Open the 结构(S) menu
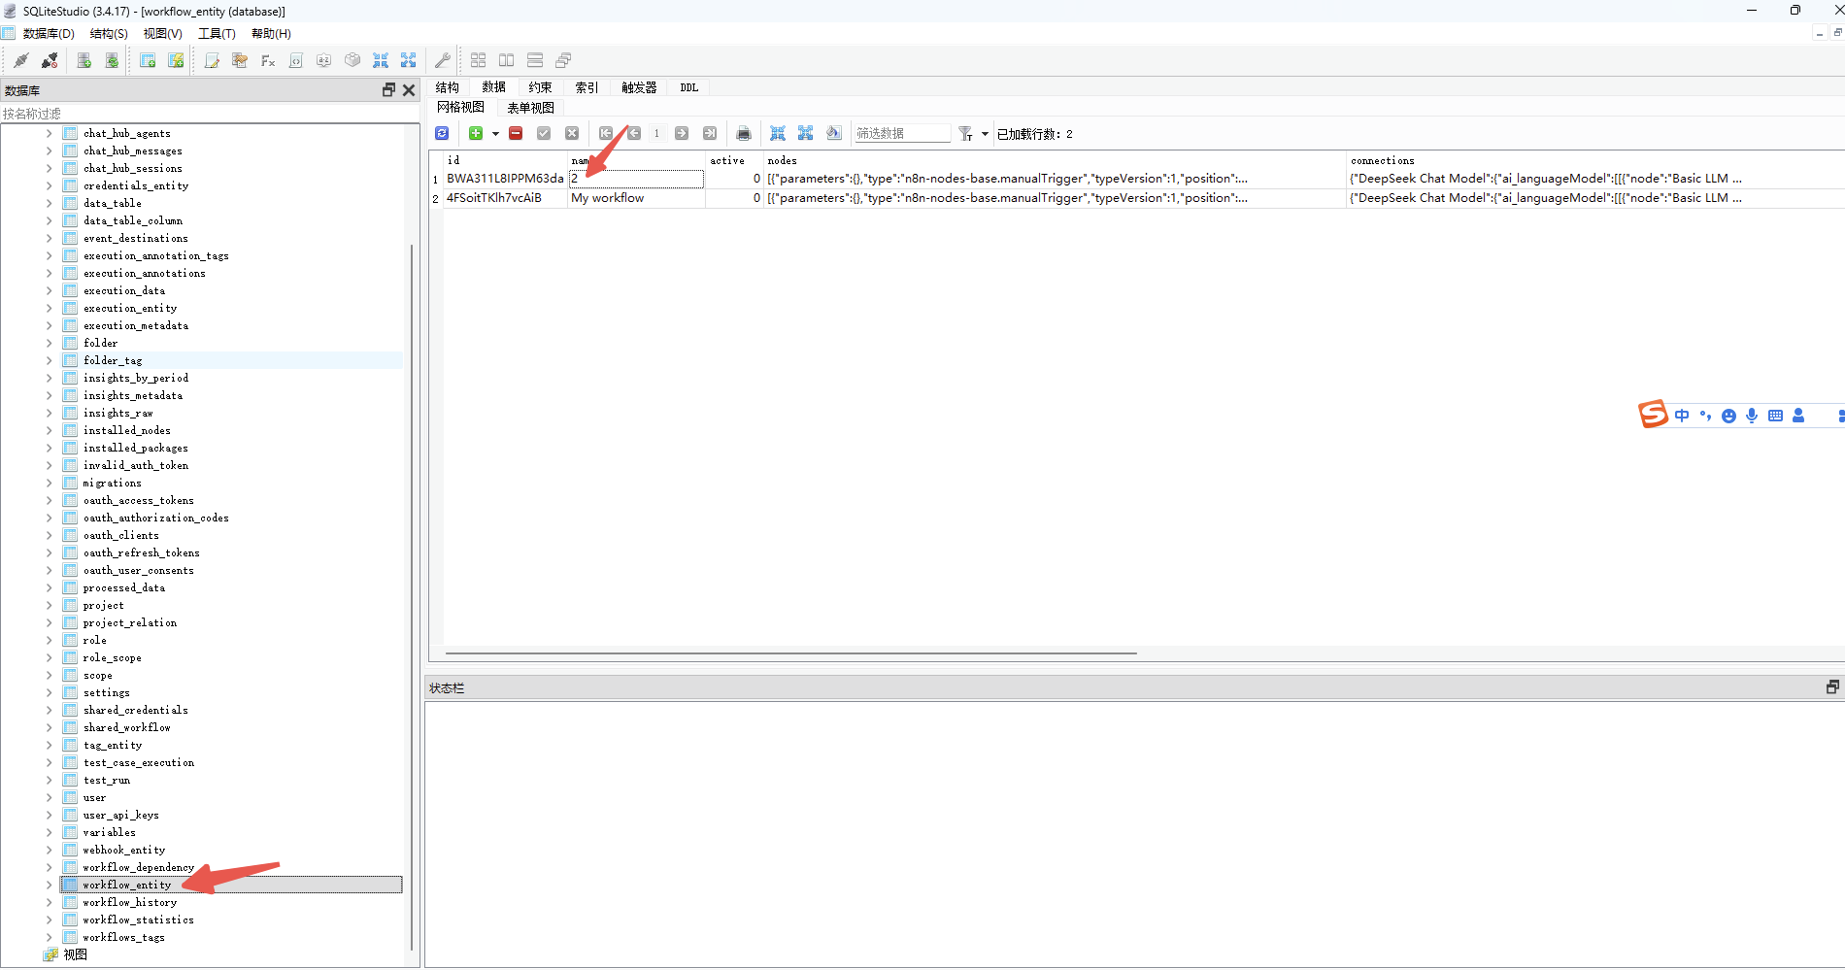 coord(109,33)
